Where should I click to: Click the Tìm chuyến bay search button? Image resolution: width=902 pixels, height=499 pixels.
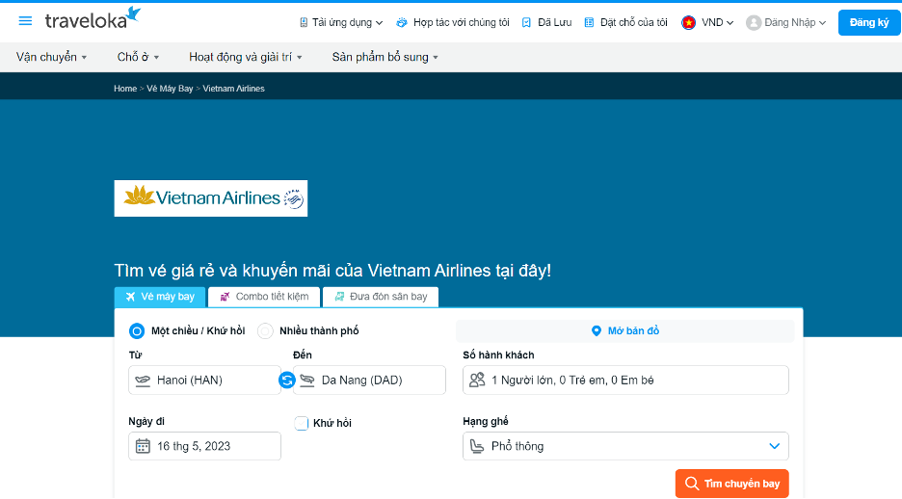(731, 484)
